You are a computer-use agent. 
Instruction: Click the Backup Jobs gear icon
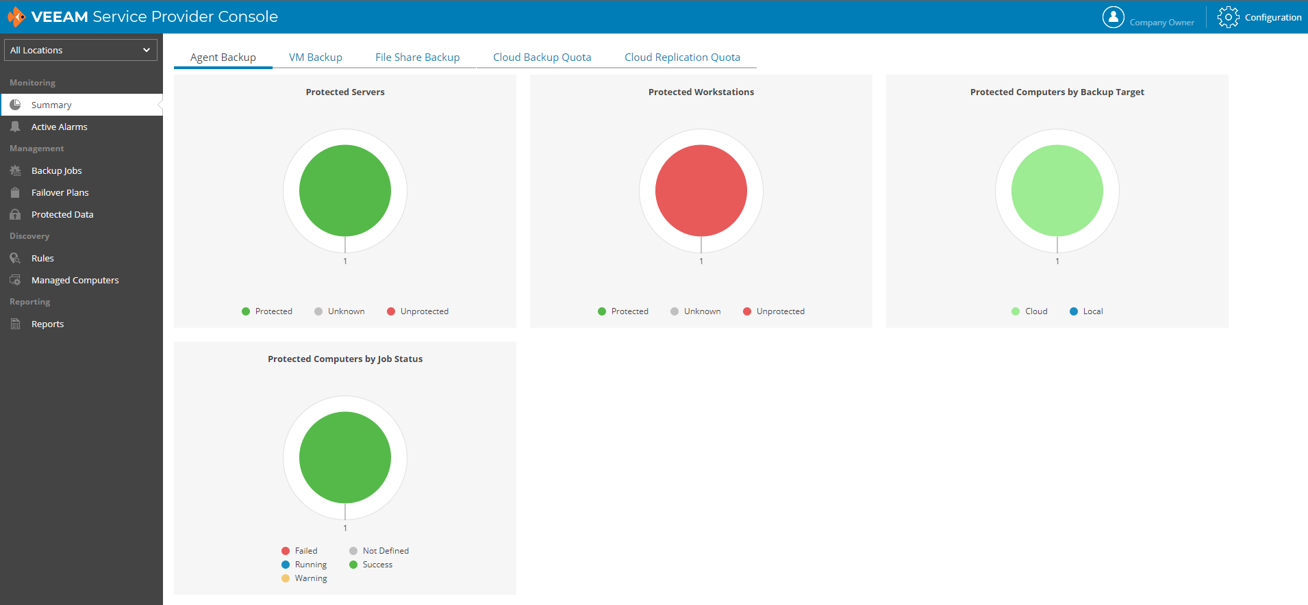[x=15, y=170]
